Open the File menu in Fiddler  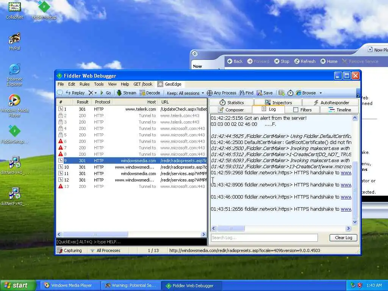tap(61, 84)
